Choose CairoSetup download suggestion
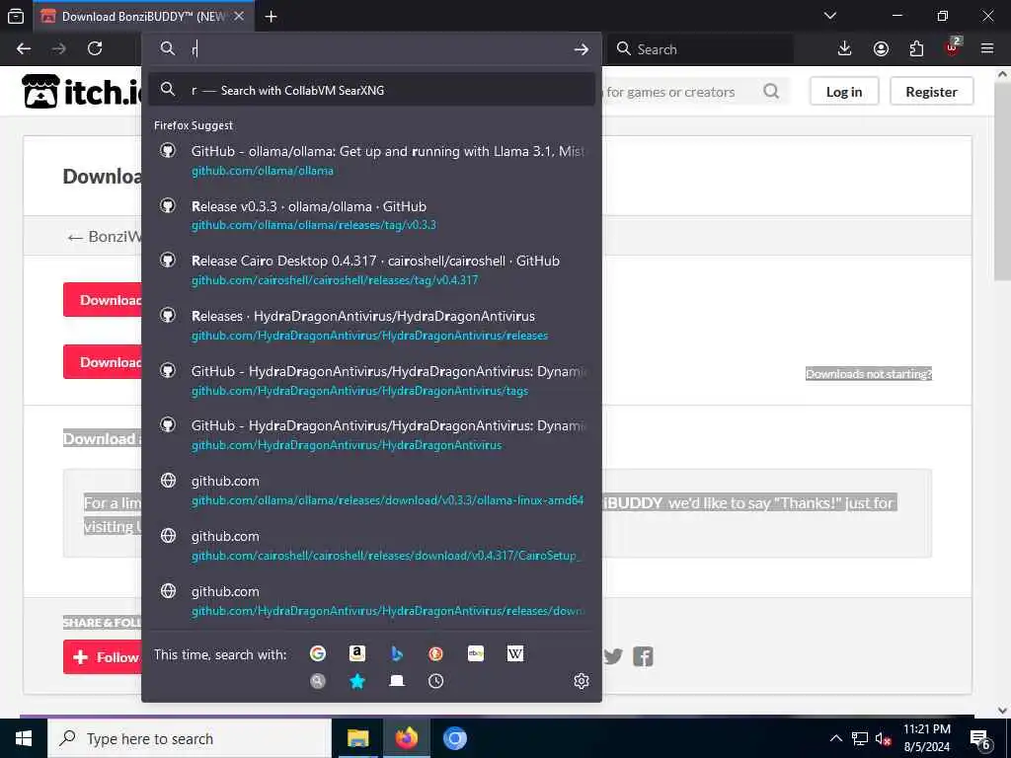Screen dimensions: 1011x758 click(371, 545)
